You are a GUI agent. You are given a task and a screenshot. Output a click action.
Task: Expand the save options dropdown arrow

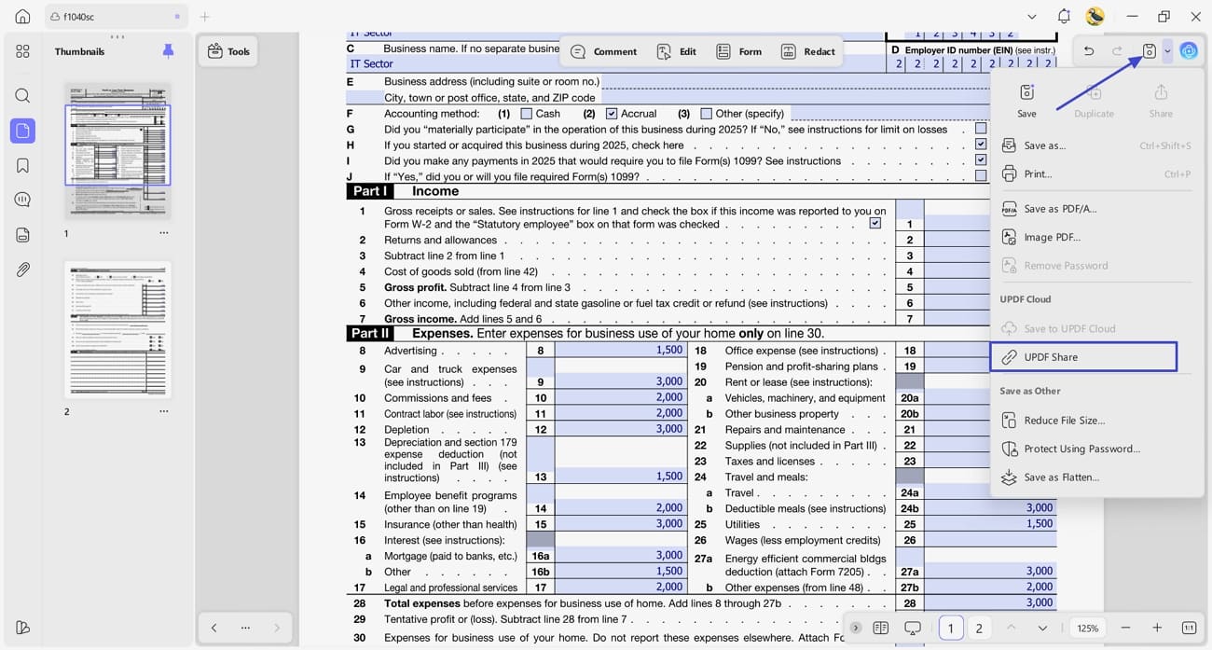pyautogui.click(x=1167, y=51)
